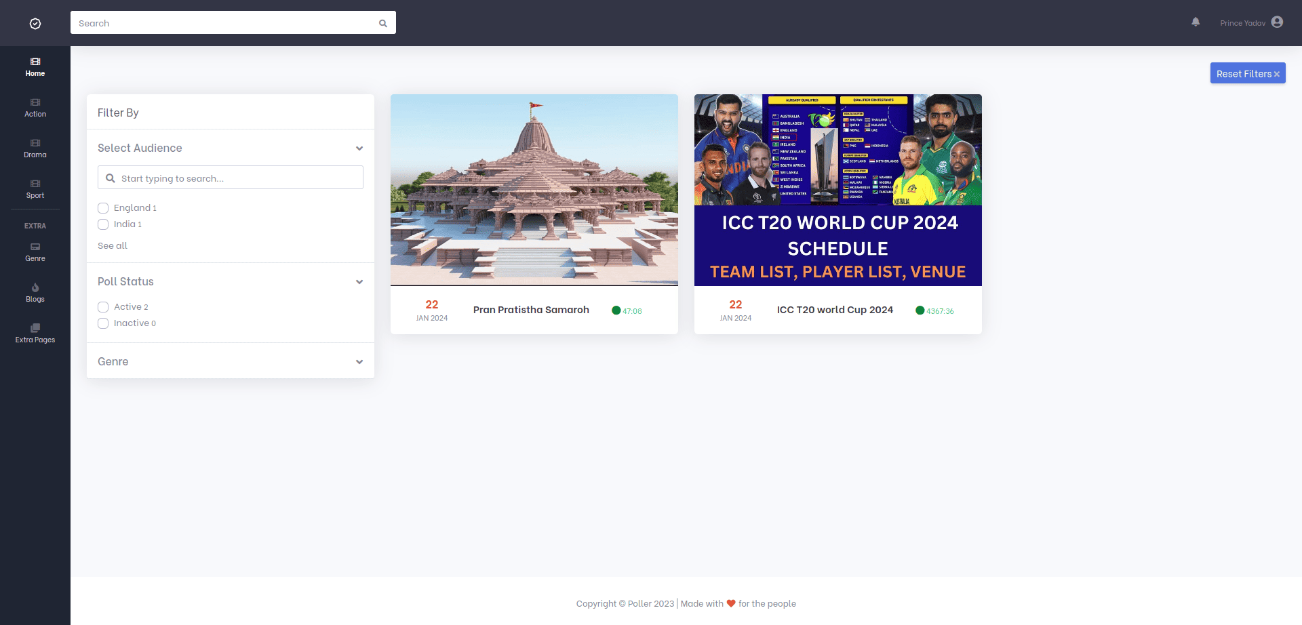Viewport: 1302px width, 625px height.
Task: Click the 22 JAN 2024 date on Pran Pratistha card
Action: click(x=432, y=310)
